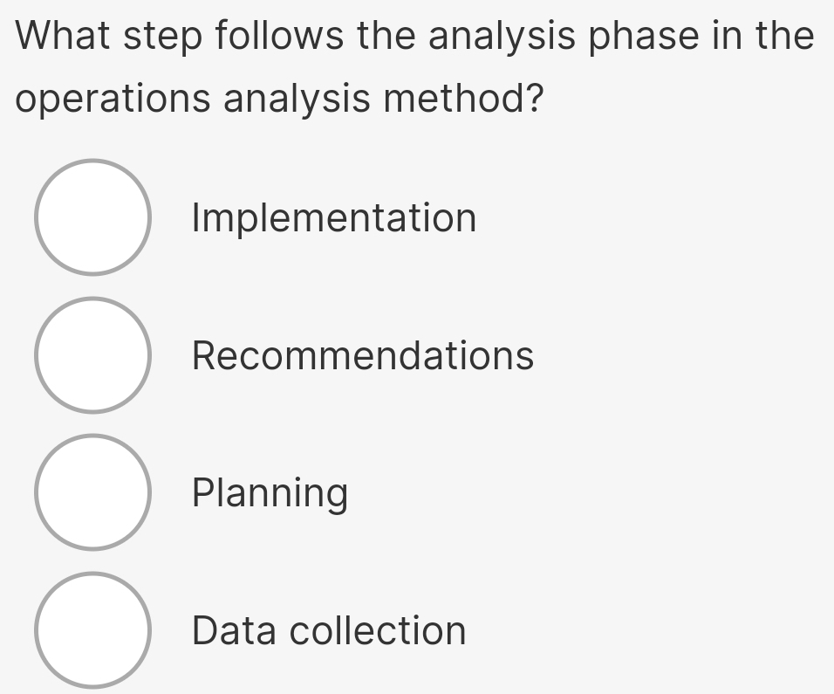Mark the circle beside Planning

point(92,492)
